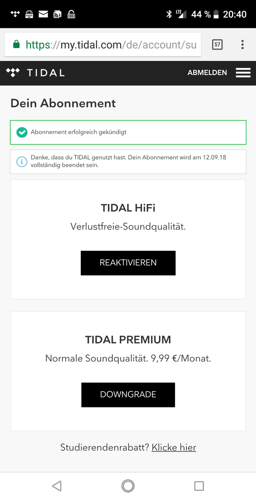This screenshot has width=256, height=500.
Task: Tap the battery indicator in status bar
Action: click(x=217, y=14)
